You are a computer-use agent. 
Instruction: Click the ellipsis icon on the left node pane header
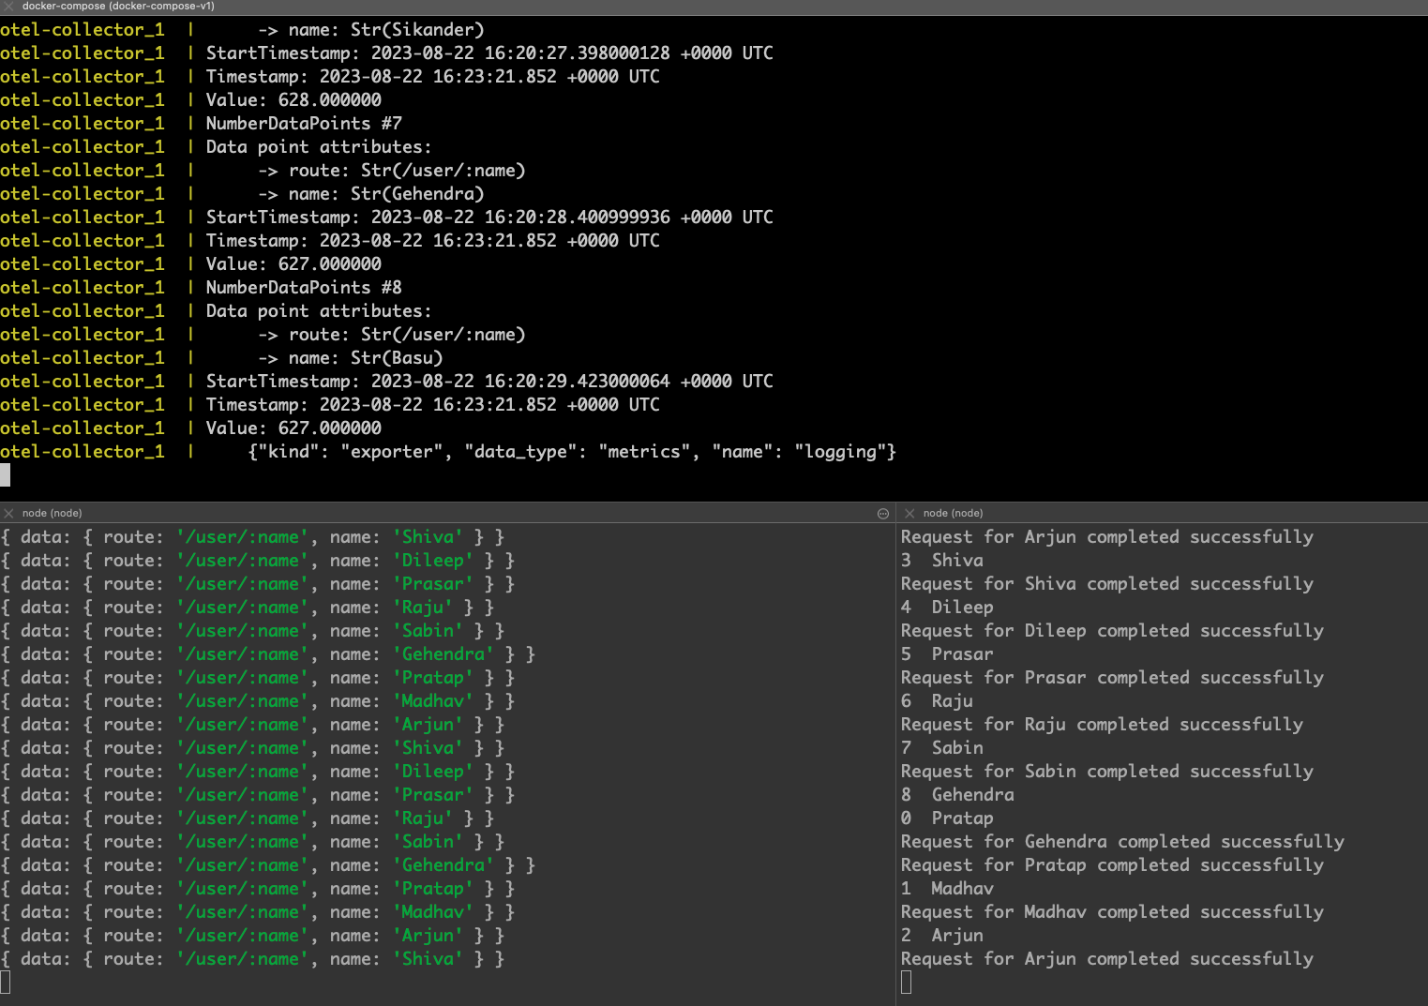point(882,513)
